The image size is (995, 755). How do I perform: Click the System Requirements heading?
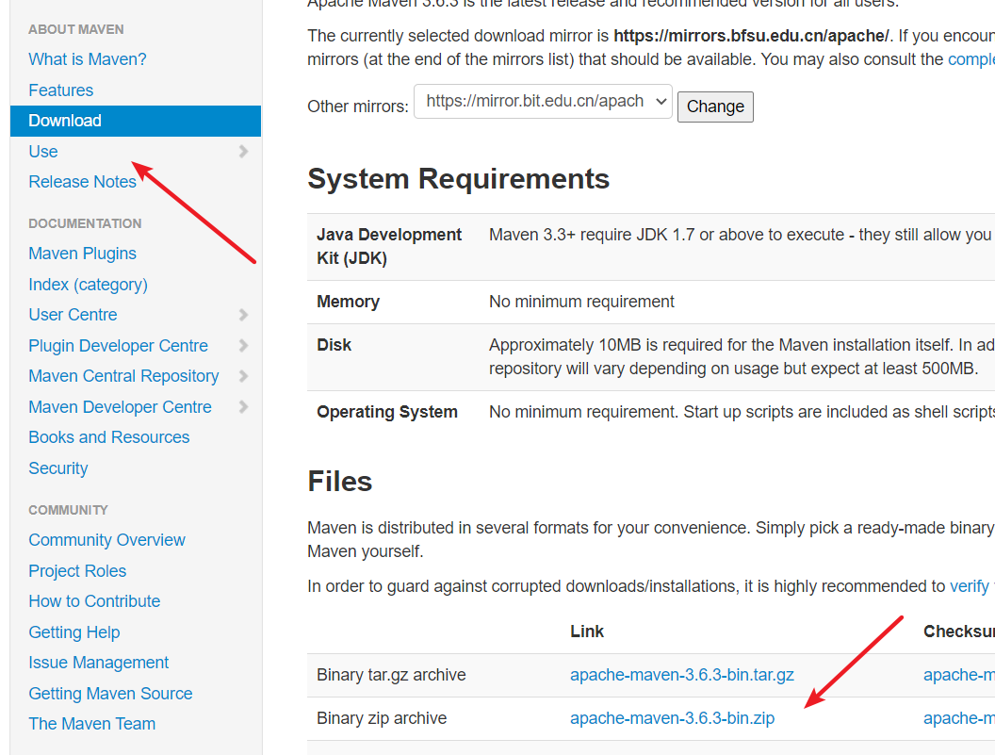(x=458, y=179)
